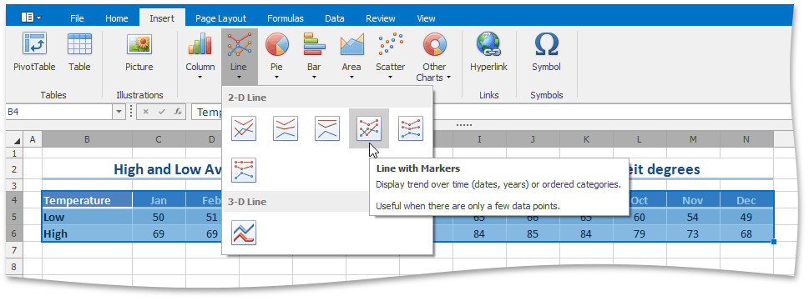Choose the 3-D Line chart type

coord(244,233)
